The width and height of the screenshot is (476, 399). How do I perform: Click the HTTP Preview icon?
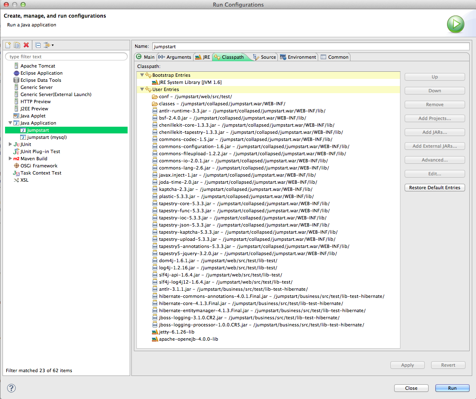pyautogui.click(x=16, y=102)
